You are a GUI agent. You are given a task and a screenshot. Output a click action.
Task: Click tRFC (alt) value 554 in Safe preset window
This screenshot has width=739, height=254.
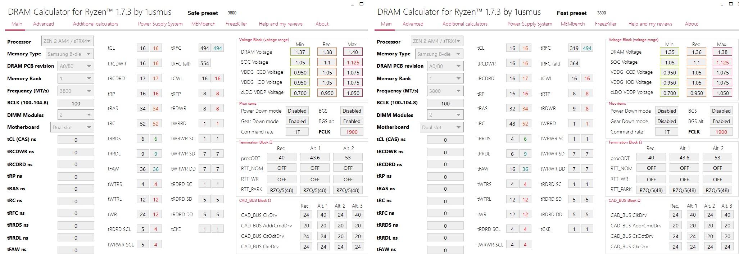(x=205, y=63)
